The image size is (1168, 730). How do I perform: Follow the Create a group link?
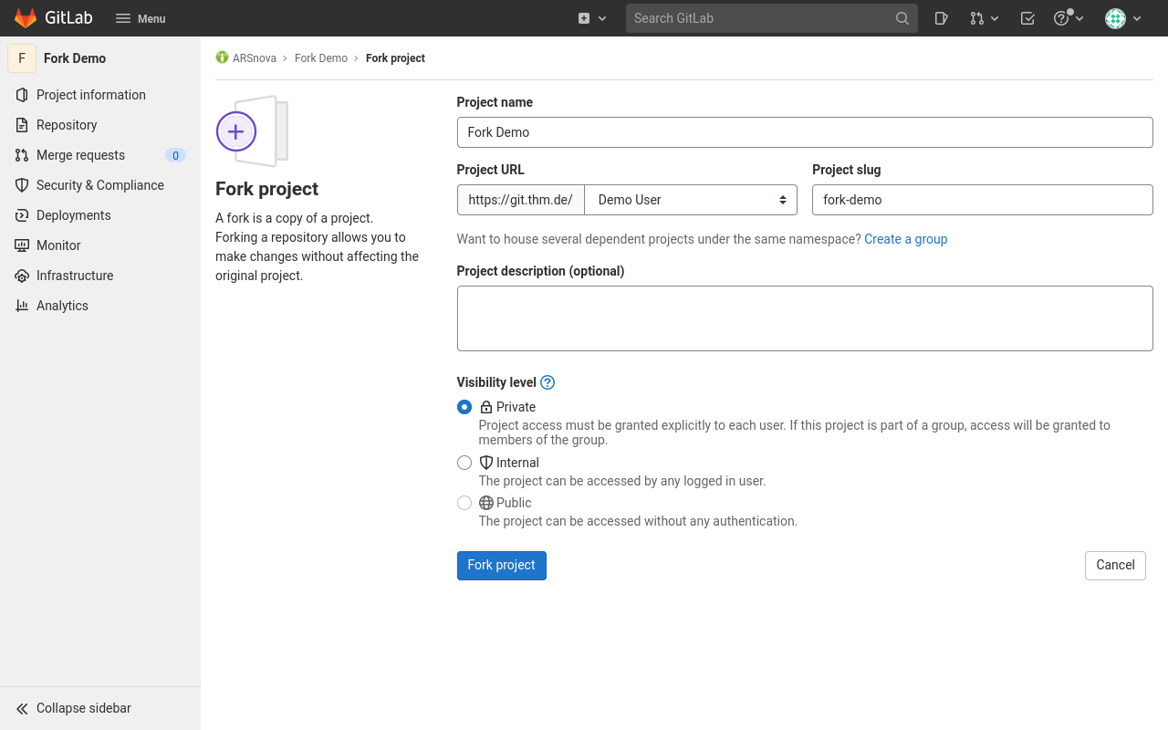point(906,239)
